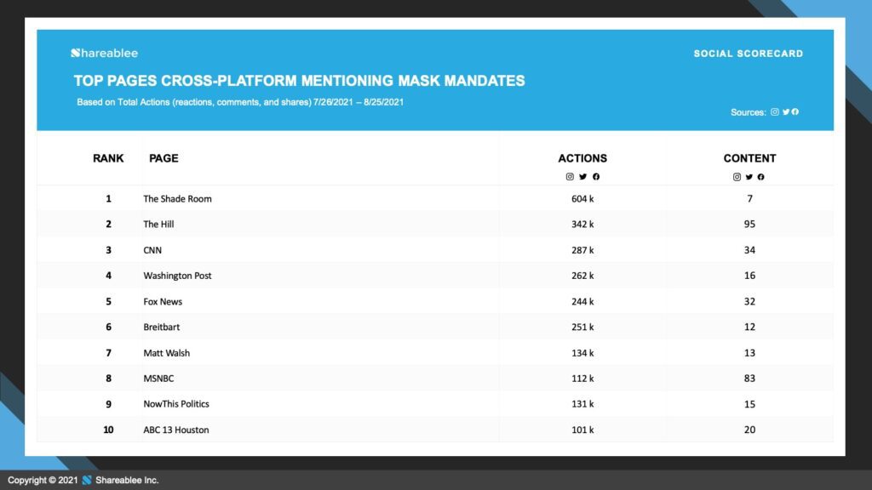Click the 134 k actions value
The width and height of the screenshot is (872, 490).
pyautogui.click(x=582, y=353)
